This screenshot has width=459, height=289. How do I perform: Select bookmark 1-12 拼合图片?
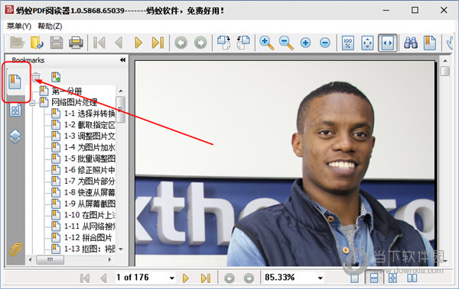point(88,237)
